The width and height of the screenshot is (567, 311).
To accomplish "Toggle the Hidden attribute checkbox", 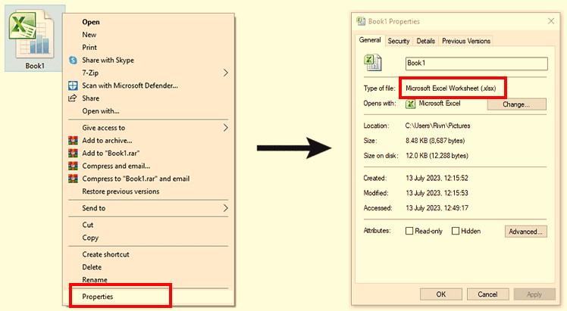I will 456,231.
